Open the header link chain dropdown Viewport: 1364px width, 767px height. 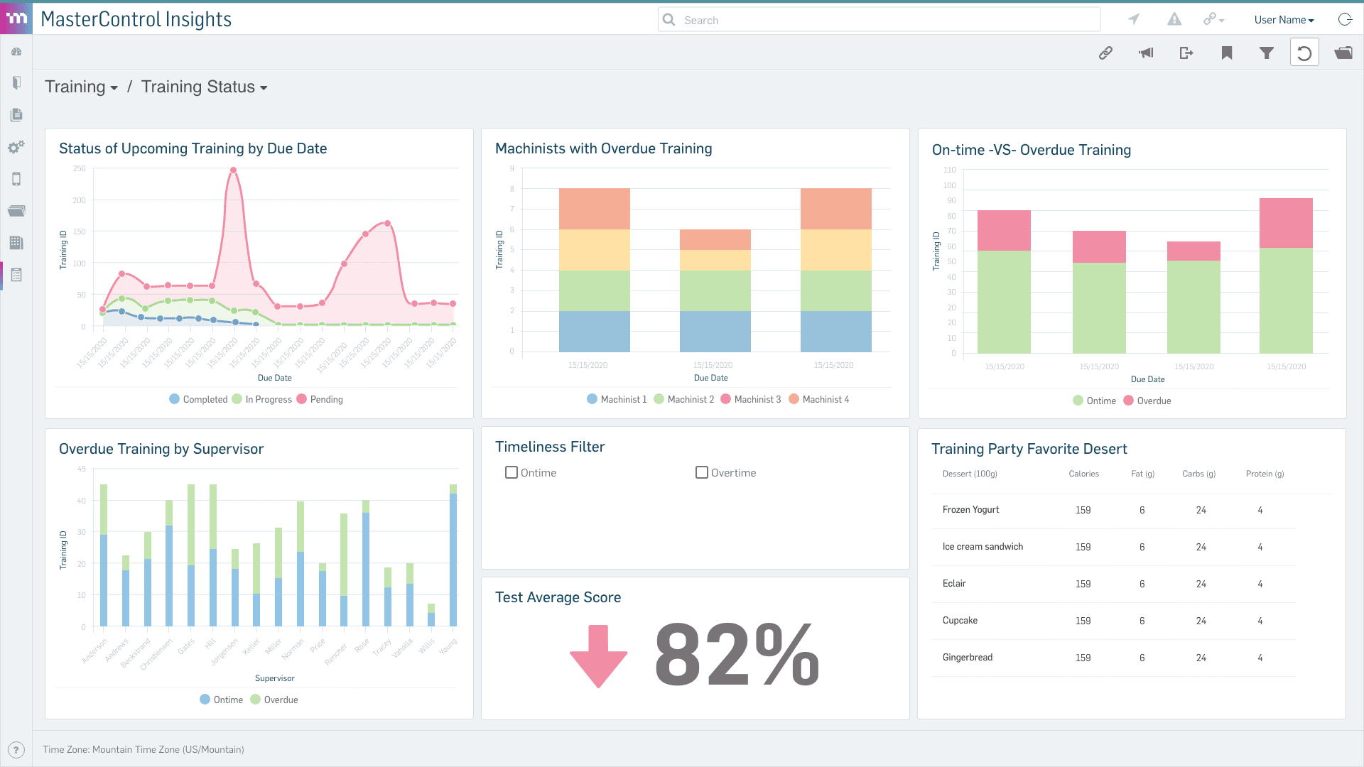pyautogui.click(x=1213, y=19)
